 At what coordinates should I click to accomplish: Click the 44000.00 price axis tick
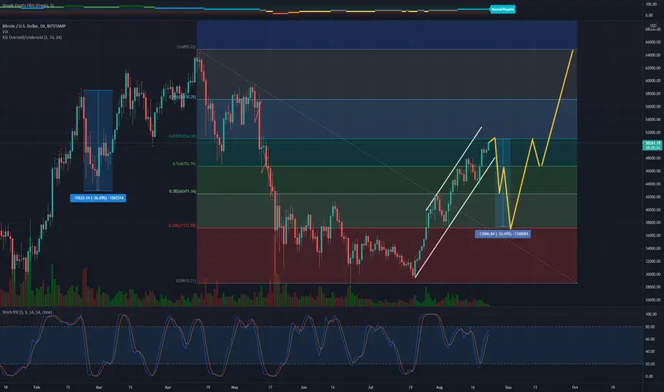coord(653,185)
